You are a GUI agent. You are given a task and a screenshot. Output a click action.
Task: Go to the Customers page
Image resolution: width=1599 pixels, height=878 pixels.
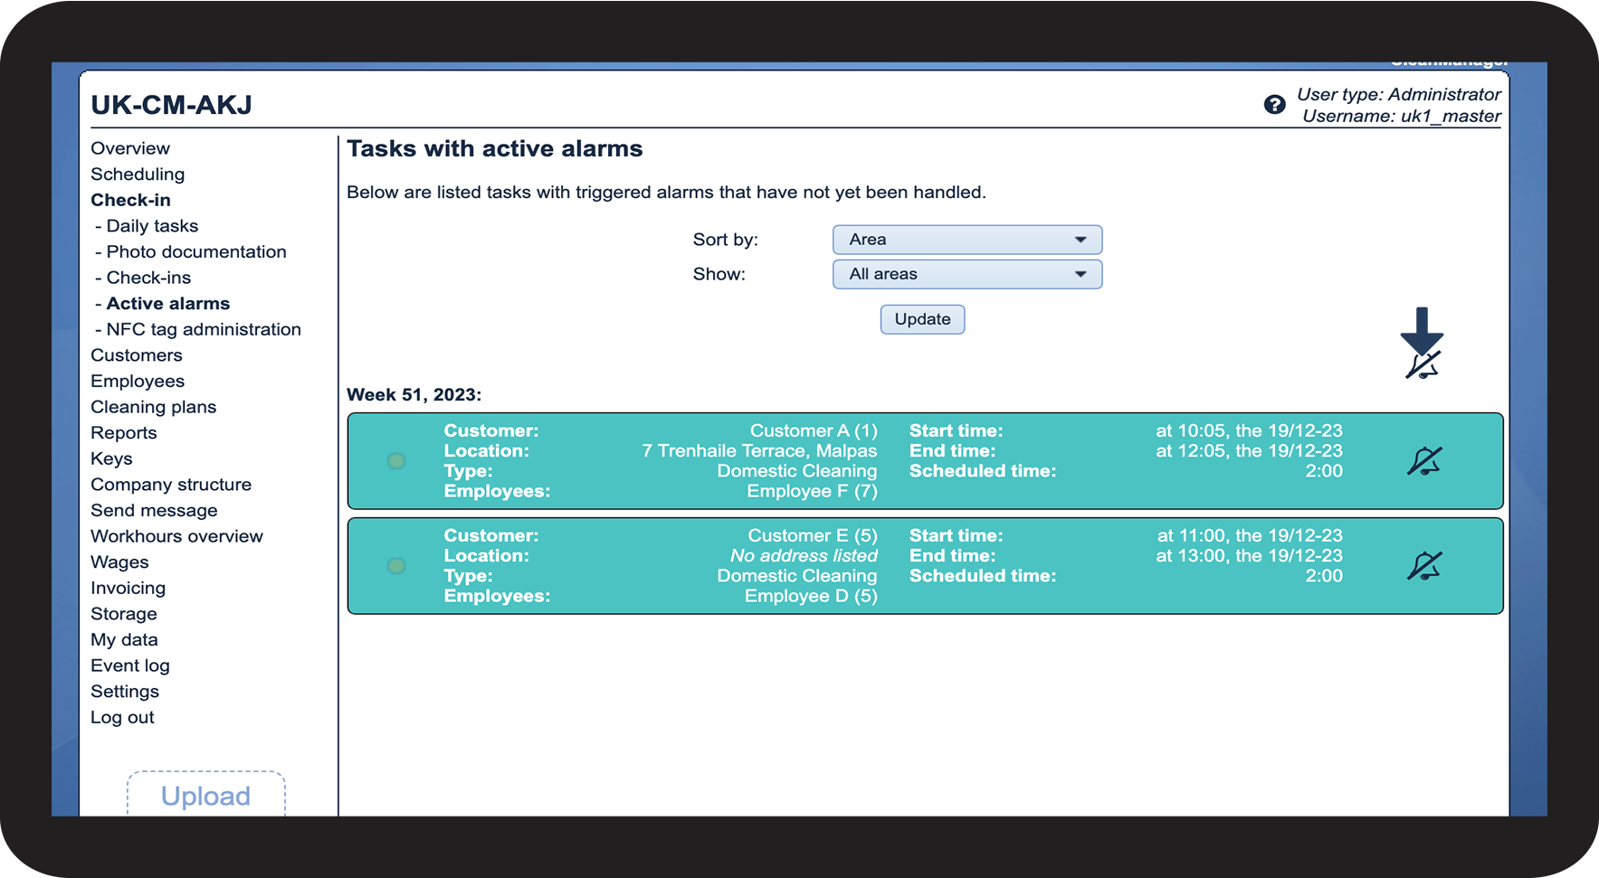pyautogui.click(x=137, y=355)
